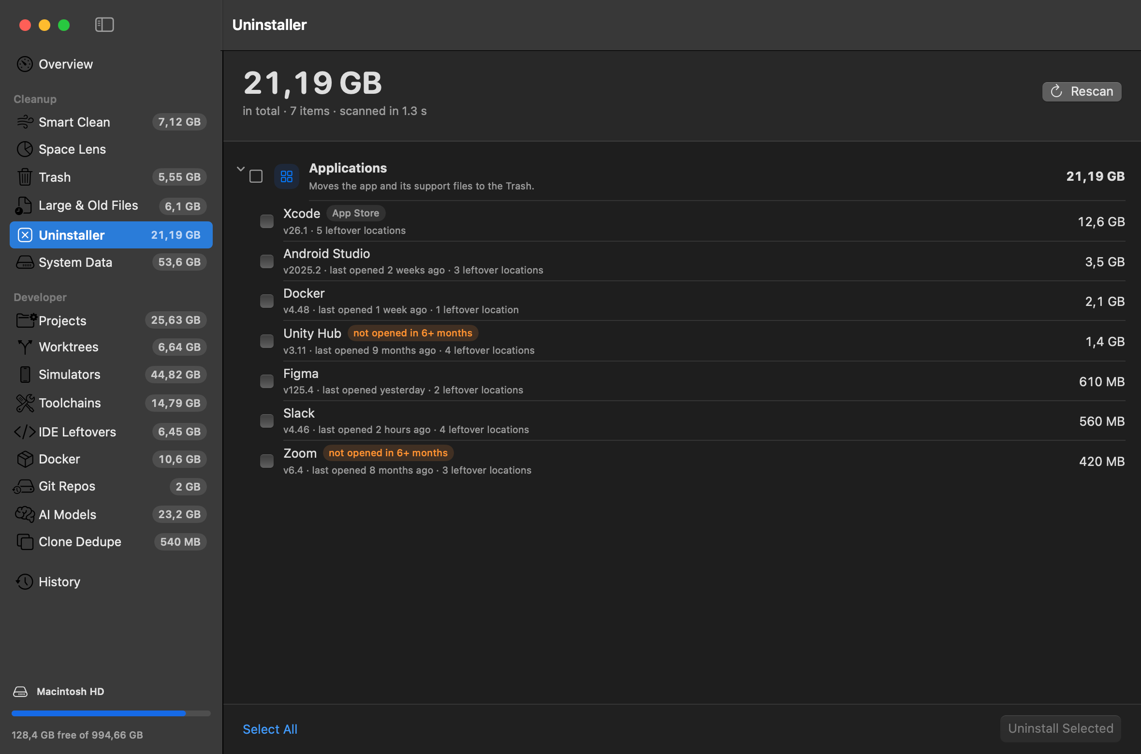Click the Overview gauge icon
The image size is (1141, 754).
pyautogui.click(x=25, y=64)
